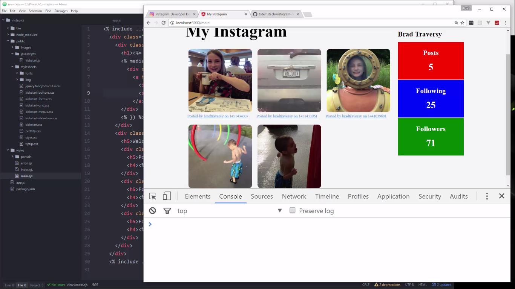Open the top execution context dropdown

(230, 211)
